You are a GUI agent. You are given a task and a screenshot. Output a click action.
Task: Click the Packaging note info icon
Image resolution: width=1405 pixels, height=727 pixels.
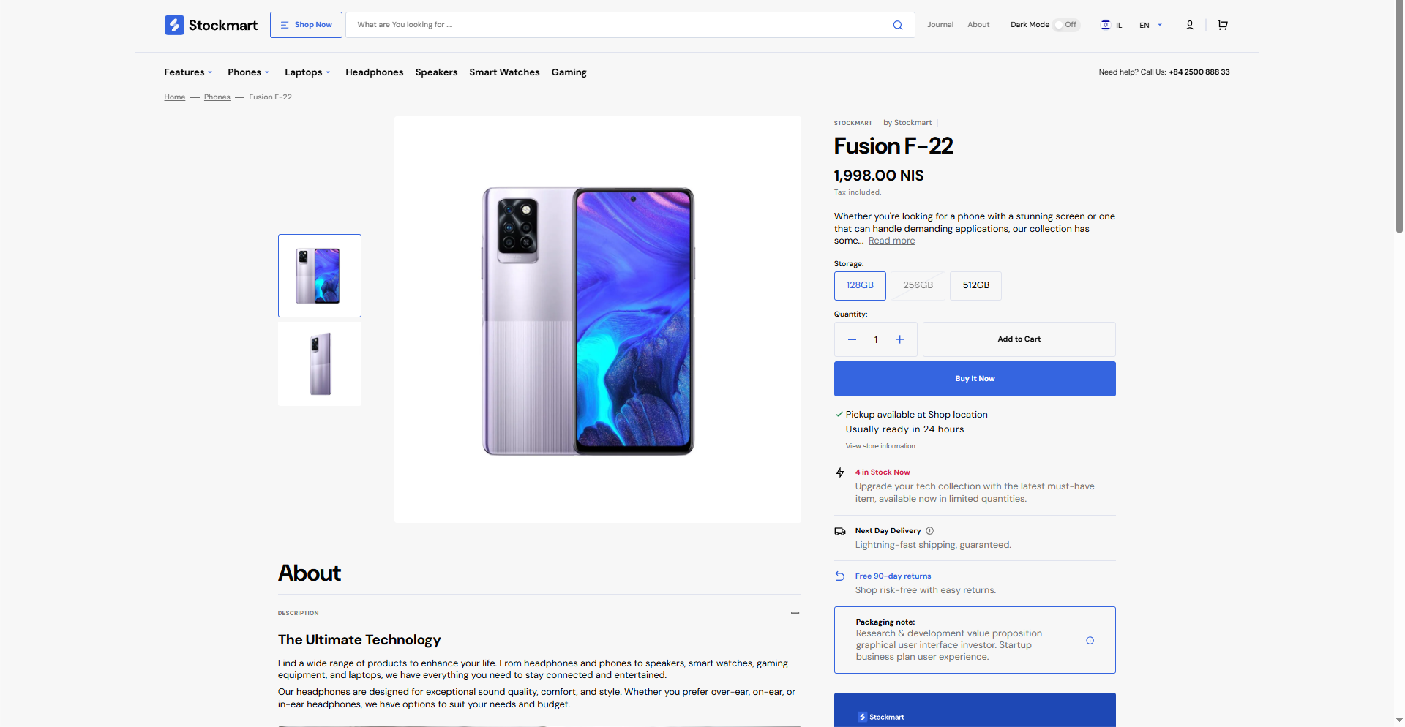[x=1090, y=641]
